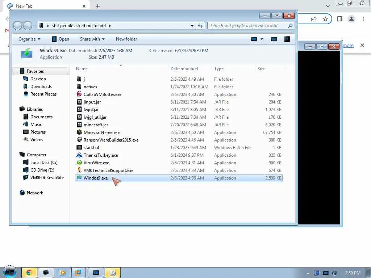Viewport: 371px width, 278px height.
Task: Click the Explorer forward navigation button
Action: click(28, 26)
